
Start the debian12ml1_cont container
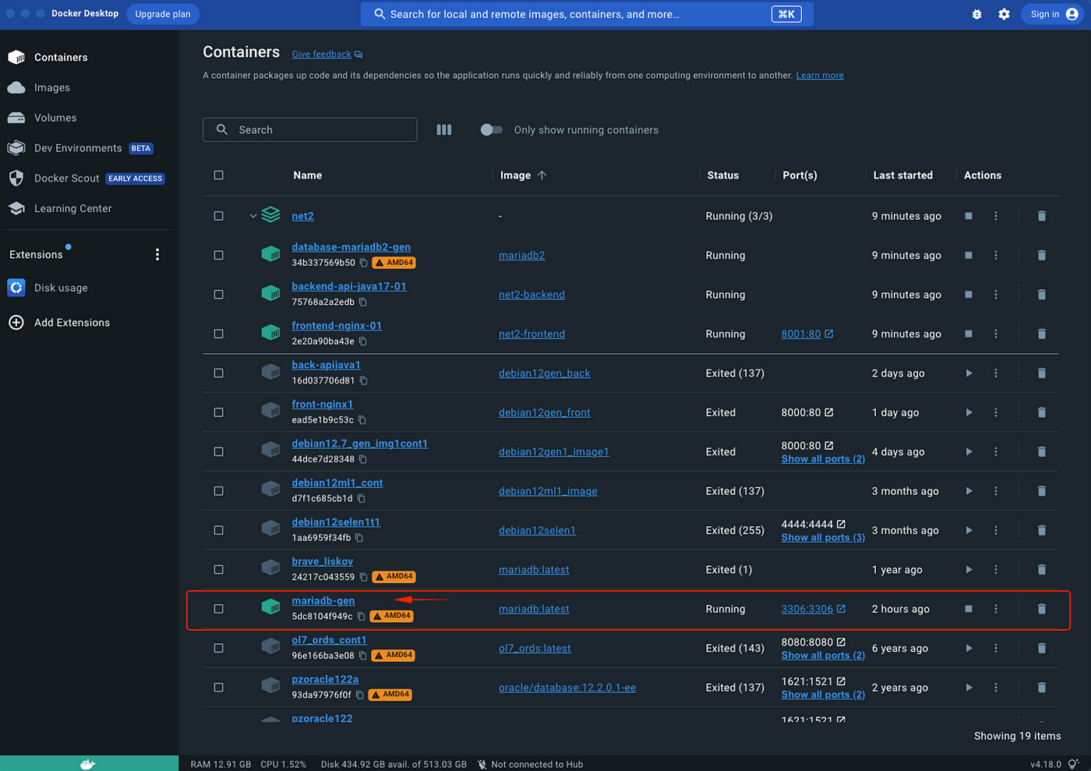point(969,491)
